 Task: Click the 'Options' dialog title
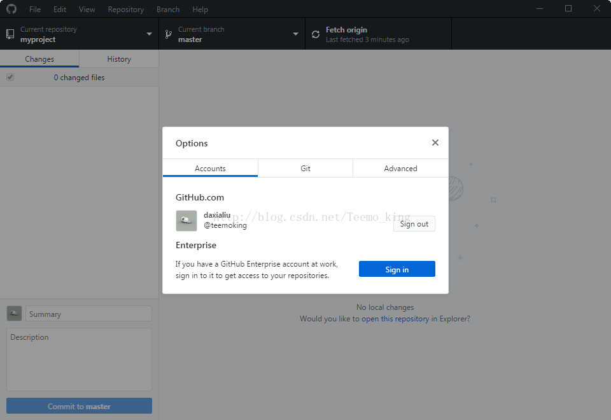[x=192, y=143]
